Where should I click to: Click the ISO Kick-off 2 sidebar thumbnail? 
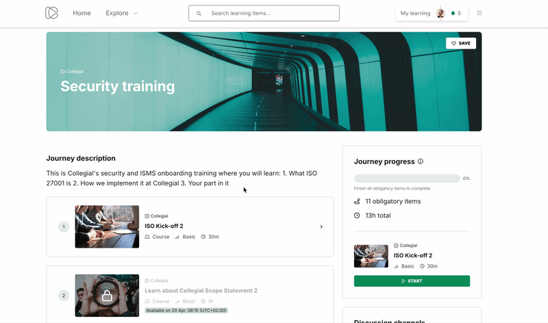(x=371, y=256)
